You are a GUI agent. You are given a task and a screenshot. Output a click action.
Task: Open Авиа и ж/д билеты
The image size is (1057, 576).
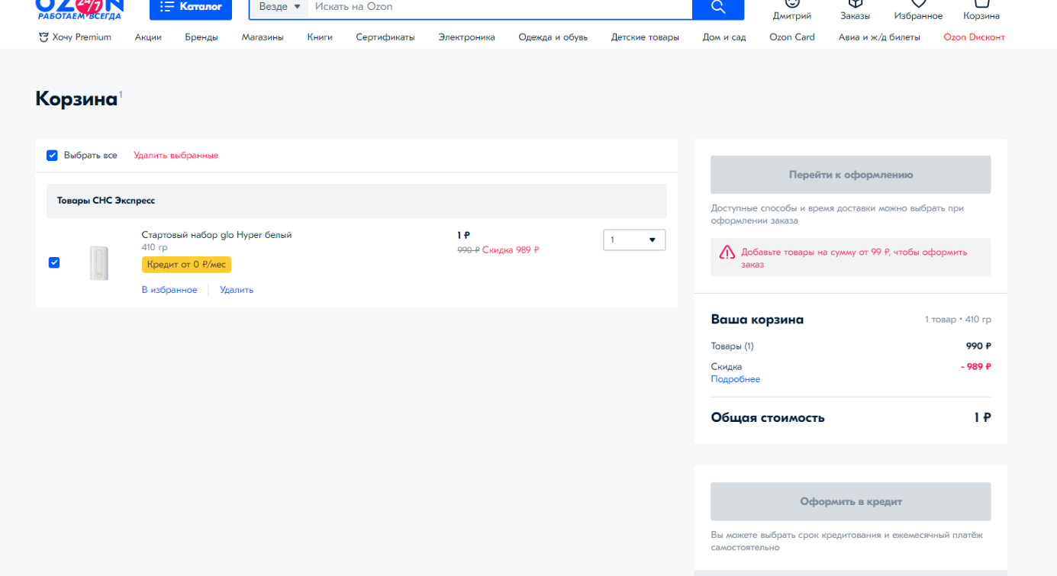pyautogui.click(x=879, y=37)
